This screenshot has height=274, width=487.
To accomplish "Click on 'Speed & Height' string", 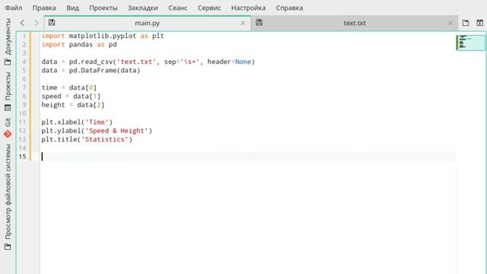I will 116,130.
